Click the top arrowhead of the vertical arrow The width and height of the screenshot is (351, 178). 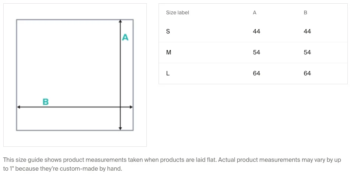[x=120, y=21]
